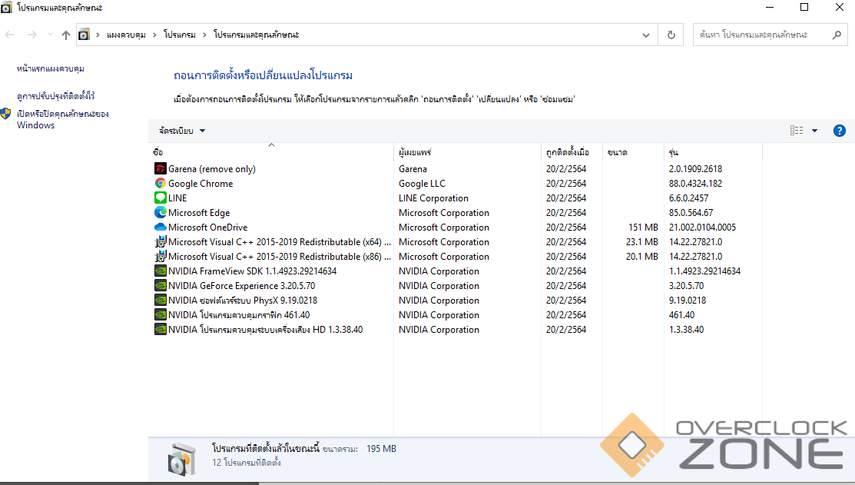Select the Google Chrome icon in list
This screenshot has width=855, height=485.
[x=161, y=184]
